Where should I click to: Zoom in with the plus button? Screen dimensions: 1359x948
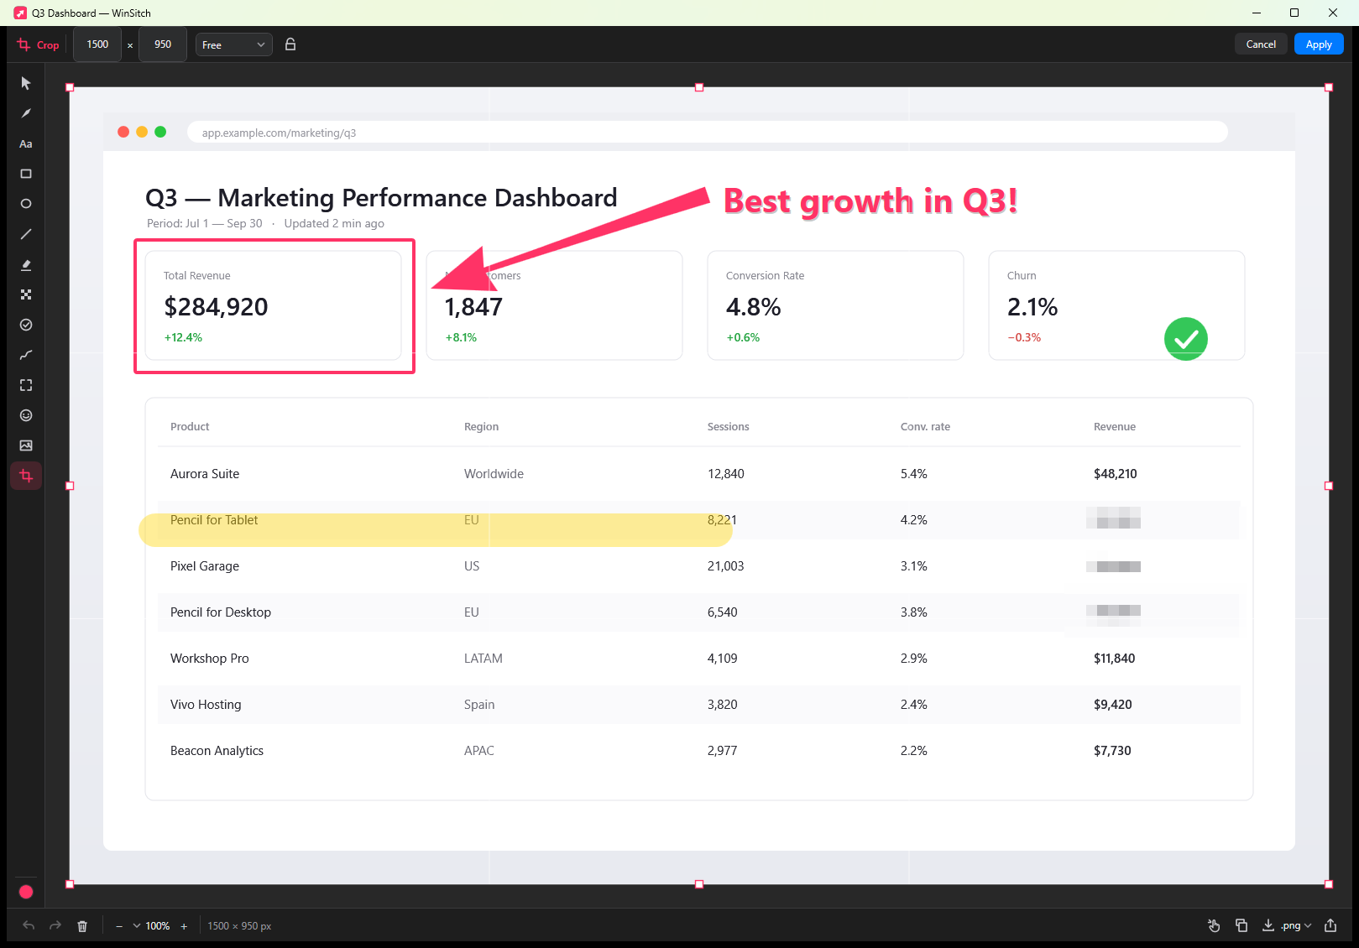[184, 925]
